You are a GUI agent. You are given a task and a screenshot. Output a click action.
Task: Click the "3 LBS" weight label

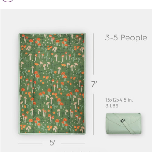[112, 106]
